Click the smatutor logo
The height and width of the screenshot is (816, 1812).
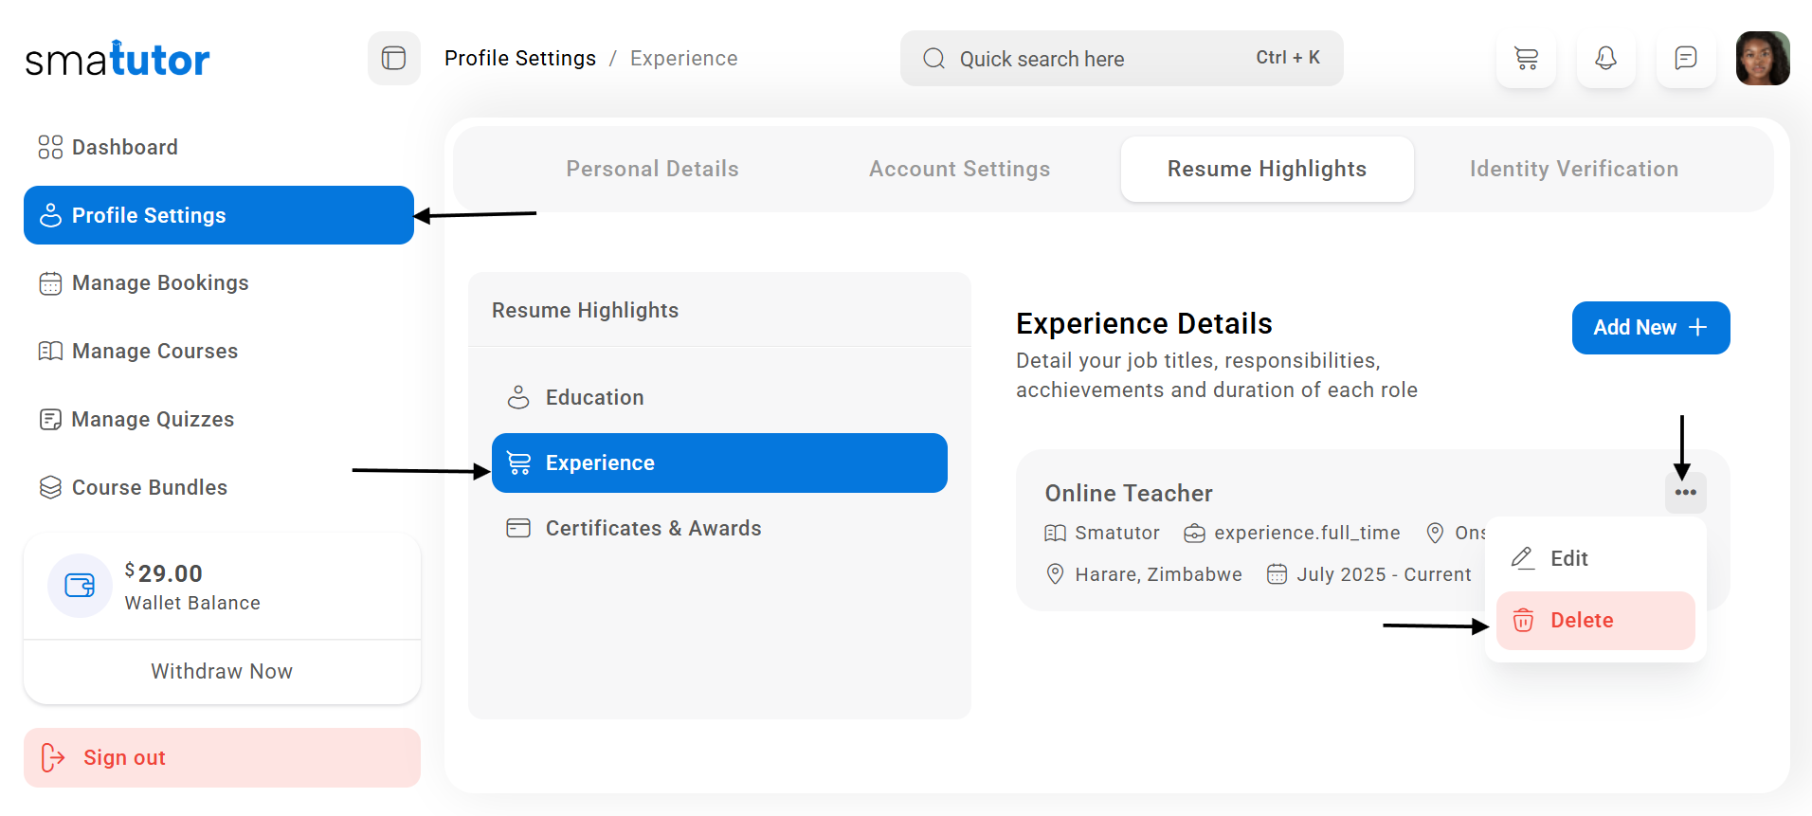point(118,60)
